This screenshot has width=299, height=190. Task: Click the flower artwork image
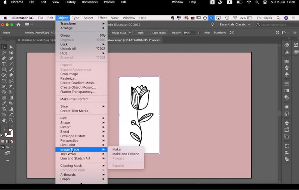pyautogui.click(x=139, y=115)
